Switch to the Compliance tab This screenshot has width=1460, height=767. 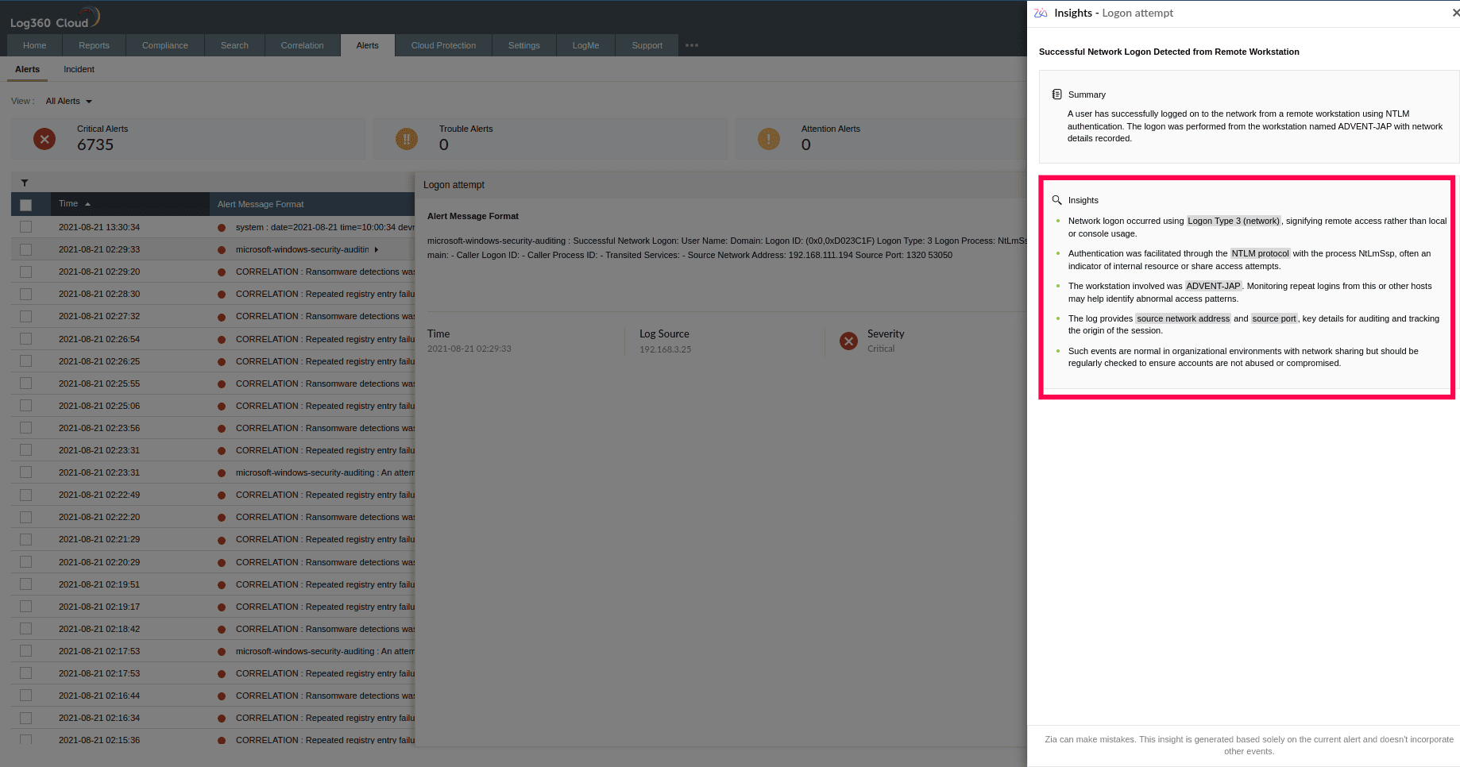click(x=165, y=45)
